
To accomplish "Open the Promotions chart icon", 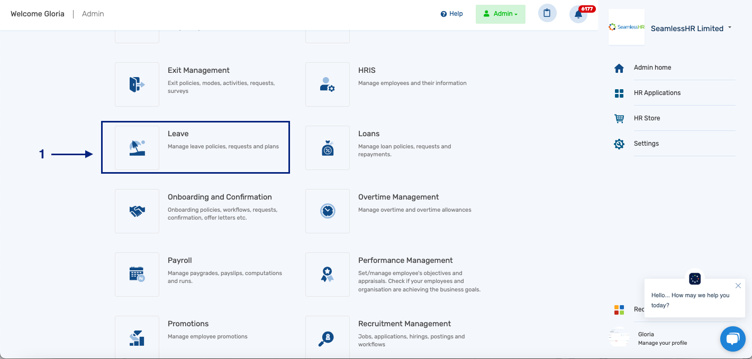I will (137, 337).
